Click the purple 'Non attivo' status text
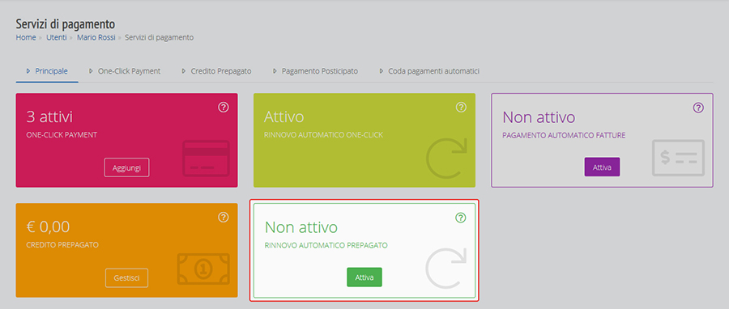Viewport: 729px width, 309px height. click(539, 117)
